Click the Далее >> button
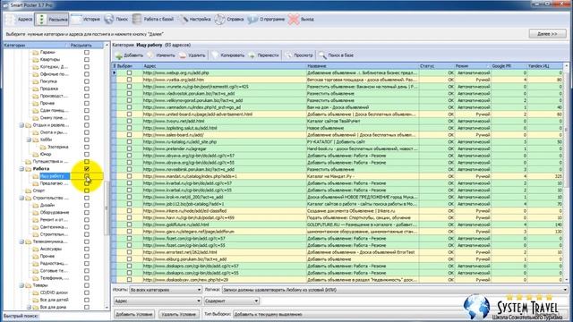Viewport: 573px width, 322px height. [547, 34]
